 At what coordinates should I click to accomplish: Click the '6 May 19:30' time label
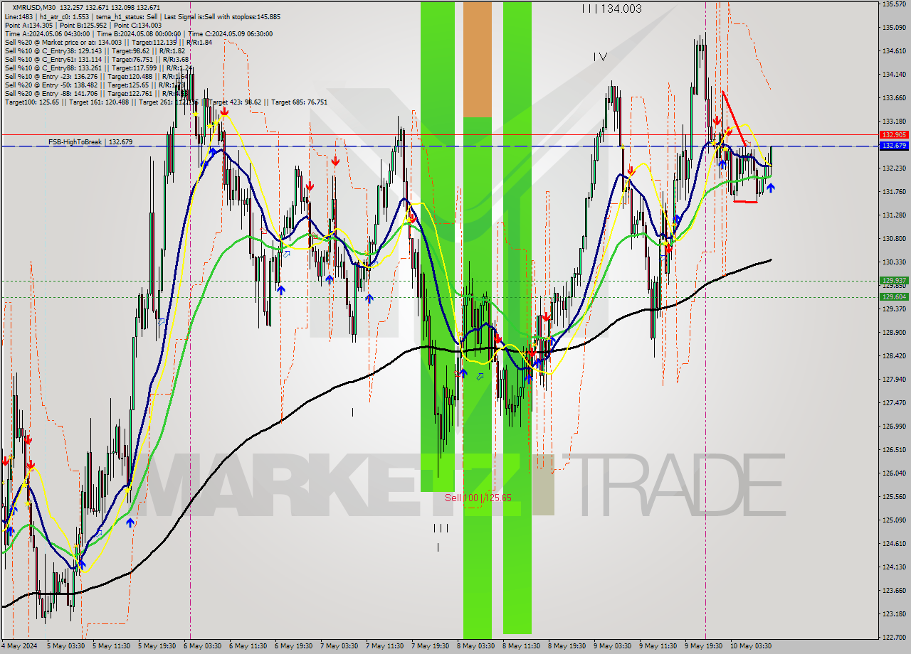[293, 646]
